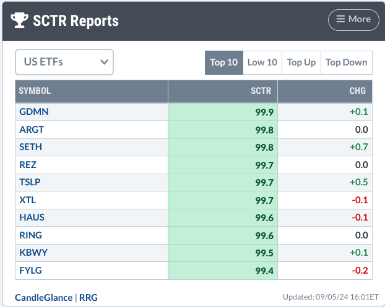The height and width of the screenshot is (307, 385).
Task: Sort by the SCTR column header
Action: click(260, 91)
